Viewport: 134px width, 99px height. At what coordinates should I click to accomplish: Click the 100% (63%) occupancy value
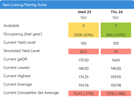[x=84, y=35]
